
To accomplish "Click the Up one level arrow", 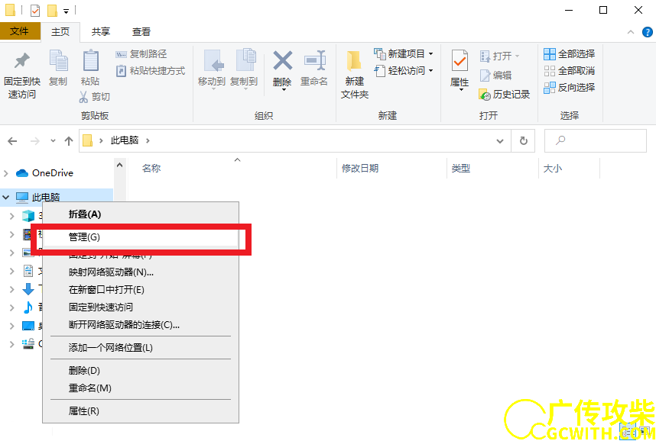I will (x=69, y=141).
